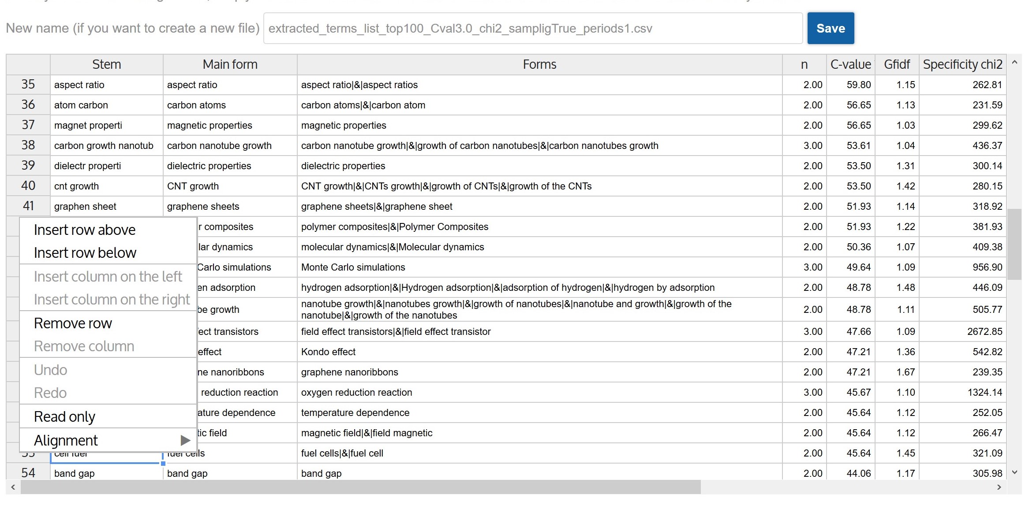Open the Alignment submenu
This screenshot has height=505, width=1029.
pyautogui.click(x=108, y=440)
